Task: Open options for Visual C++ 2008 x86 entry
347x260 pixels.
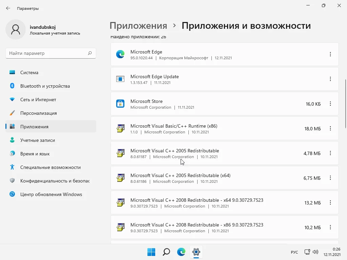Action: (x=330, y=227)
